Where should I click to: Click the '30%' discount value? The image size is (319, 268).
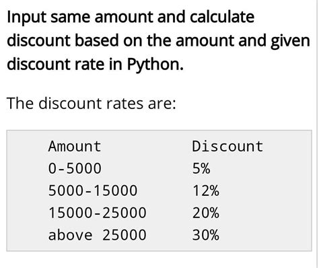pos(206,235)
